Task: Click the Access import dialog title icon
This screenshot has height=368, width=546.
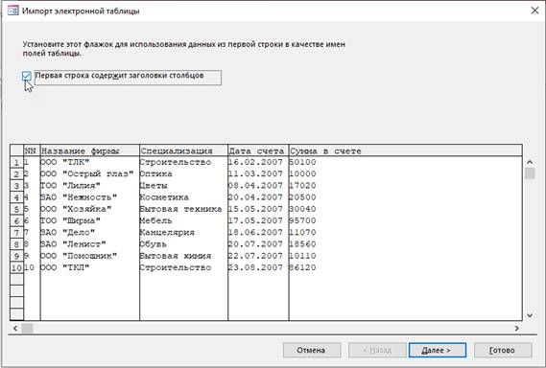Action: (12, 11)
